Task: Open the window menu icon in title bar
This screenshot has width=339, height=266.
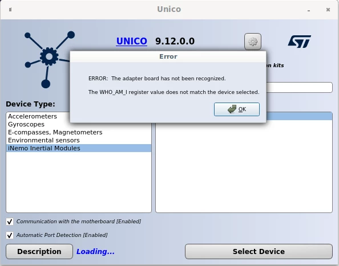Action: (x=10, y=10)
